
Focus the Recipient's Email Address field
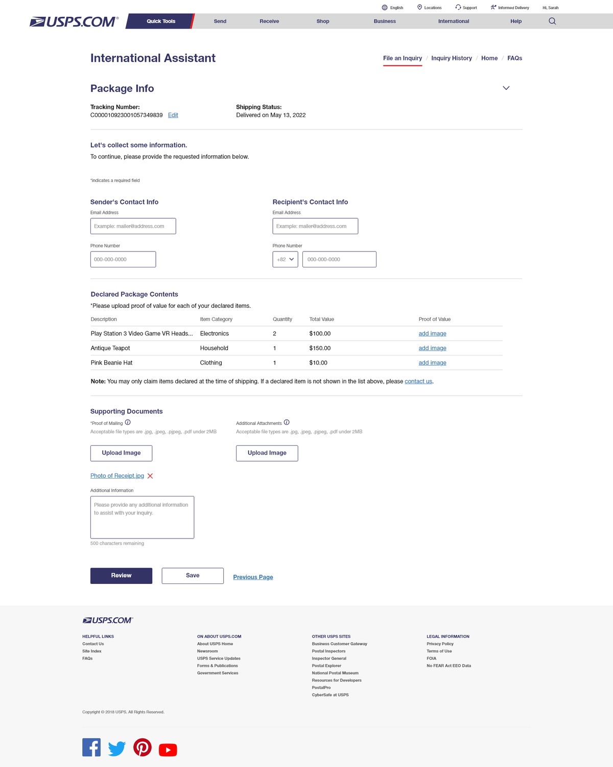point(315,226)
